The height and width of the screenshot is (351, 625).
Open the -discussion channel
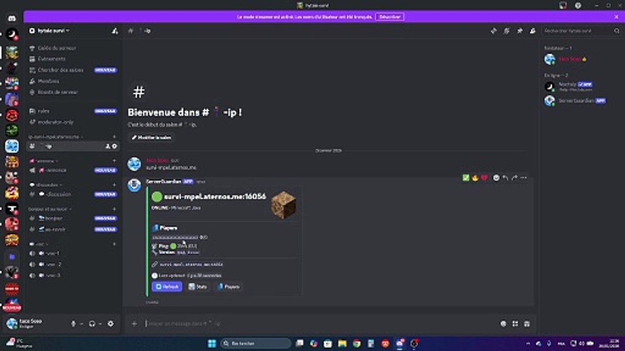pos(73,194)
